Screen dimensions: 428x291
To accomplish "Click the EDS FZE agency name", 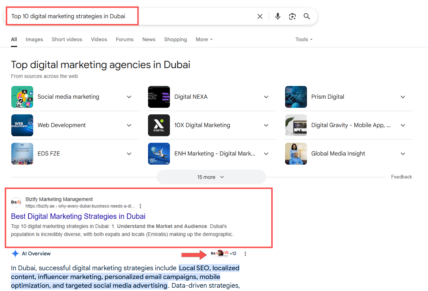I will click(49, 154).
